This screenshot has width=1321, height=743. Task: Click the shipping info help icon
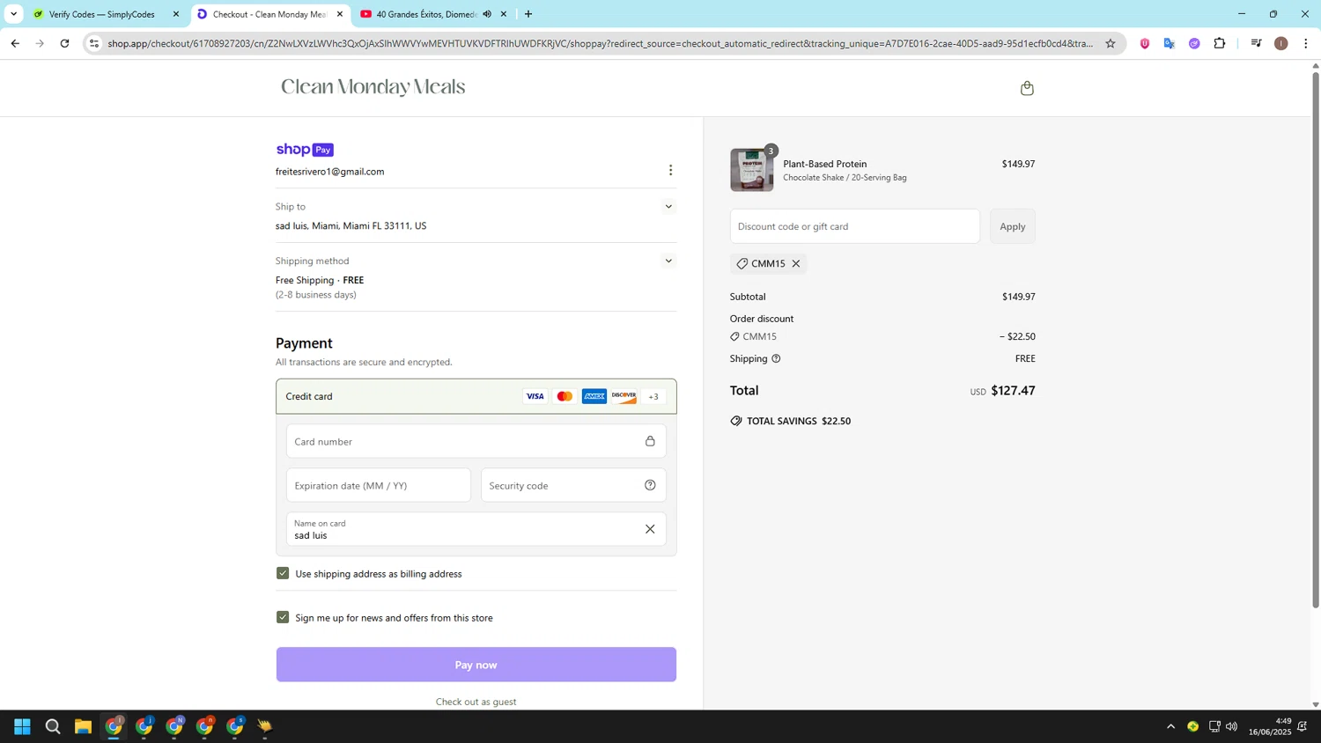pos(776,358)
